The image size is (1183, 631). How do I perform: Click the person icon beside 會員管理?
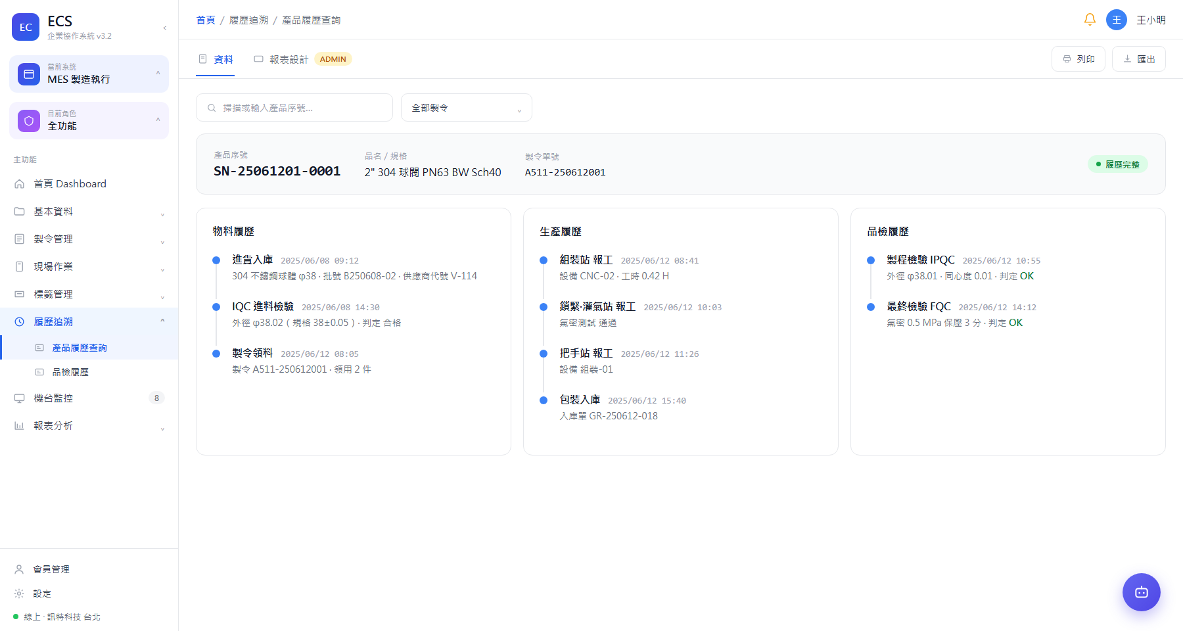(19, 569)
